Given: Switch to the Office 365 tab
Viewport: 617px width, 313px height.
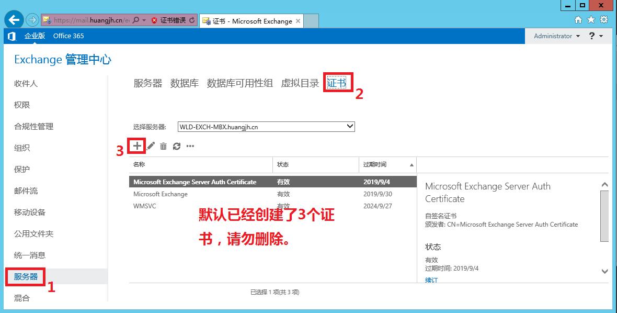Looking at the screenshot, I should click(68, 36).
